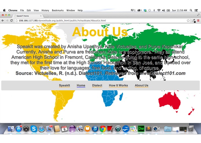Image resolution: width=201 pixels, height=143 pixels.
Task: Open Spotlight search magnifier
Action: [x=191, y=10]
